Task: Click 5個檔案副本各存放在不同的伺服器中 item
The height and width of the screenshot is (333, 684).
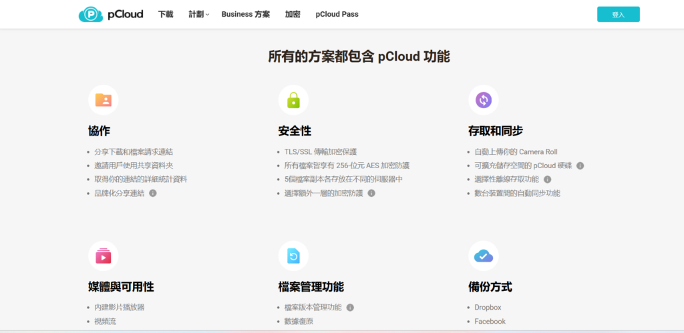Action: 343,179
